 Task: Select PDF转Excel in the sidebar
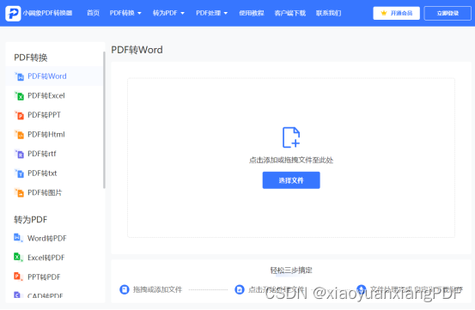pos(54,95)
